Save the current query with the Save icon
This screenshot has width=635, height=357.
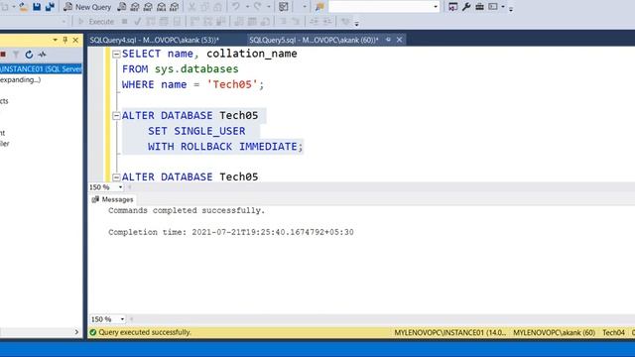(37, 7)
